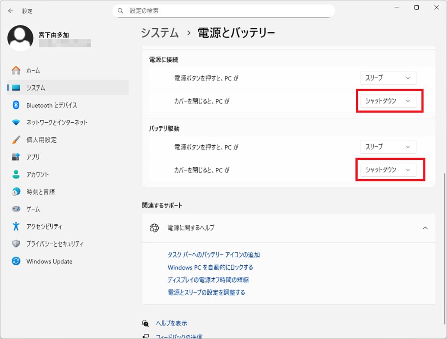Open the シャットダウン dropdown under バッテリ駆動
This screenshot has width=447, height=339.
pos(388,169)
